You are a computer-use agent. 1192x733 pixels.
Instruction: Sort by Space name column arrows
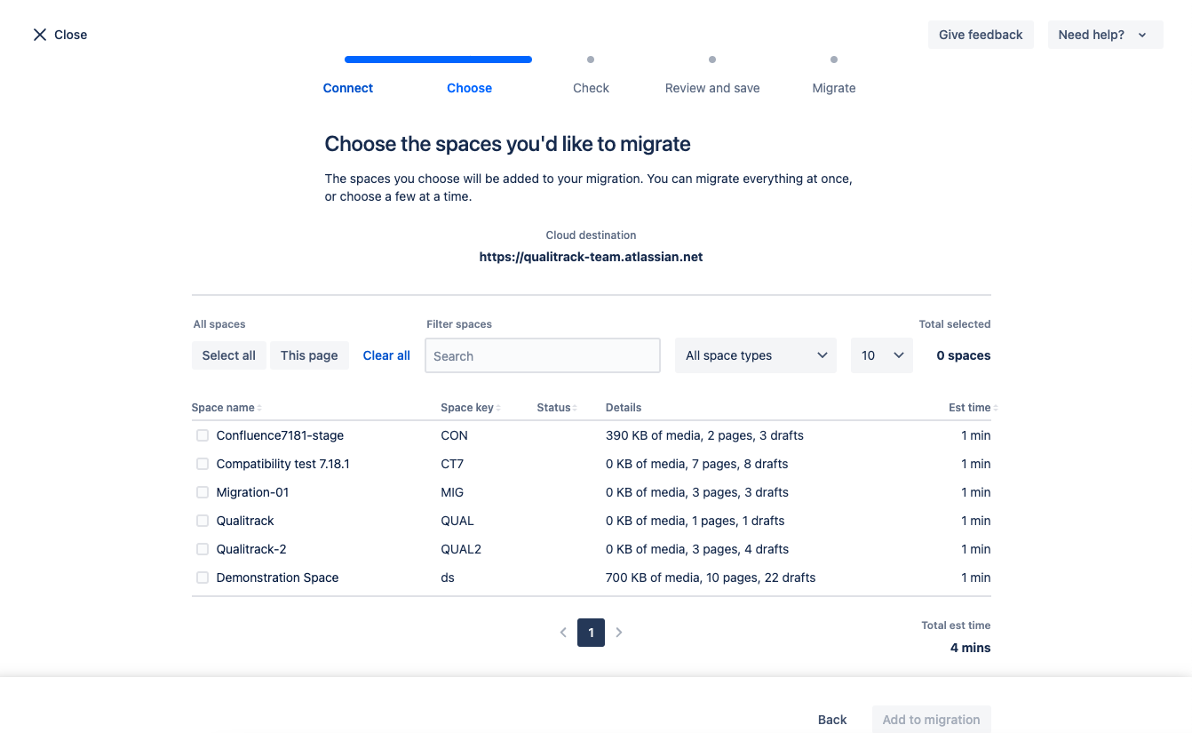(259, 408)
